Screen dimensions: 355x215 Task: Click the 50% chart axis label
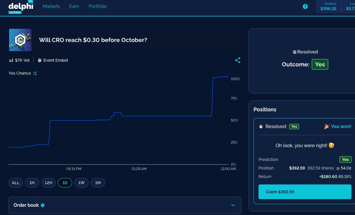234,120
